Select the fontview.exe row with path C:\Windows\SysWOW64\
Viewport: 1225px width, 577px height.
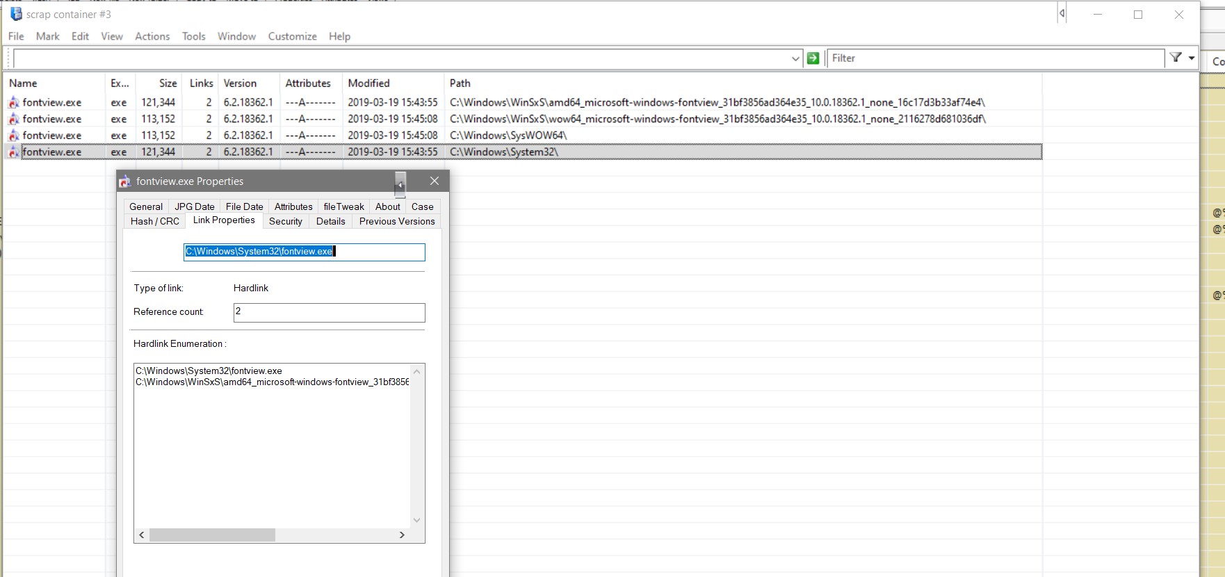click(523, 136)
